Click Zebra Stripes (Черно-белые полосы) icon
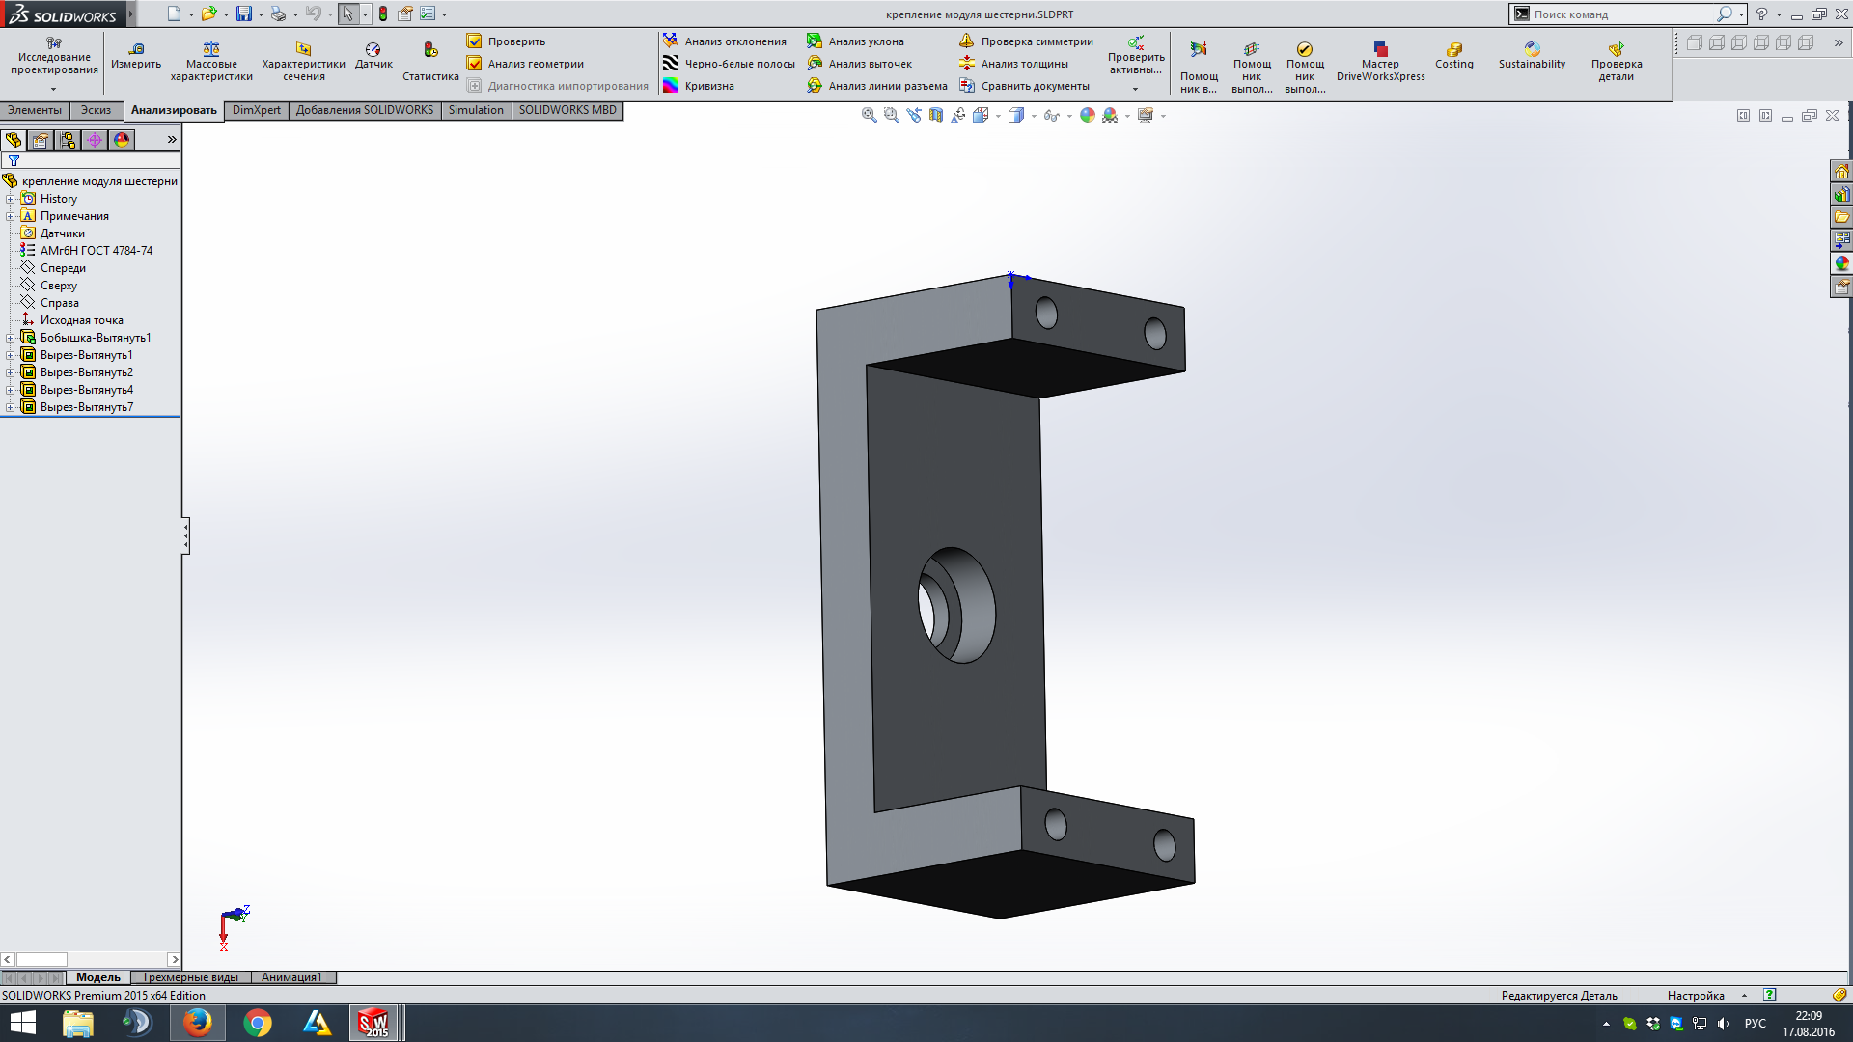The image size is (1853, 1042). [671, 64]
